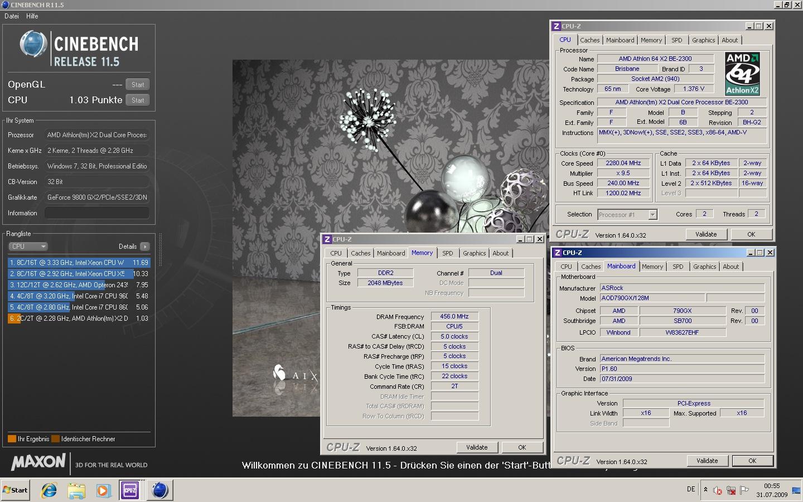Click the Z icon of CPU-Z Memory window title bar

327,239
